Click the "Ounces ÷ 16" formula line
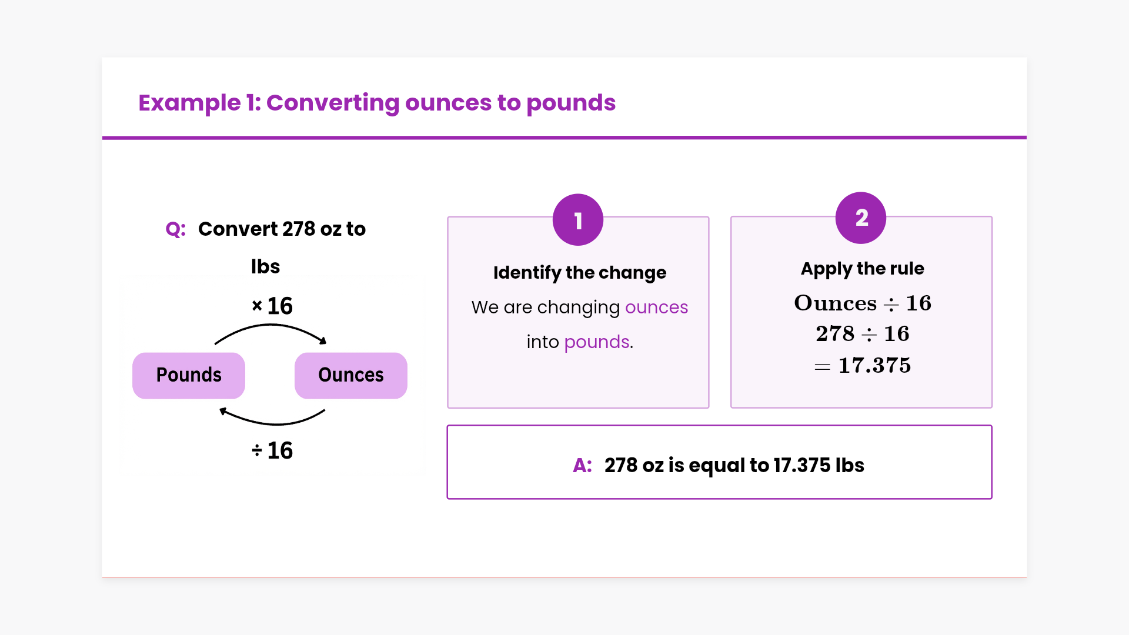 pos(862,303)
